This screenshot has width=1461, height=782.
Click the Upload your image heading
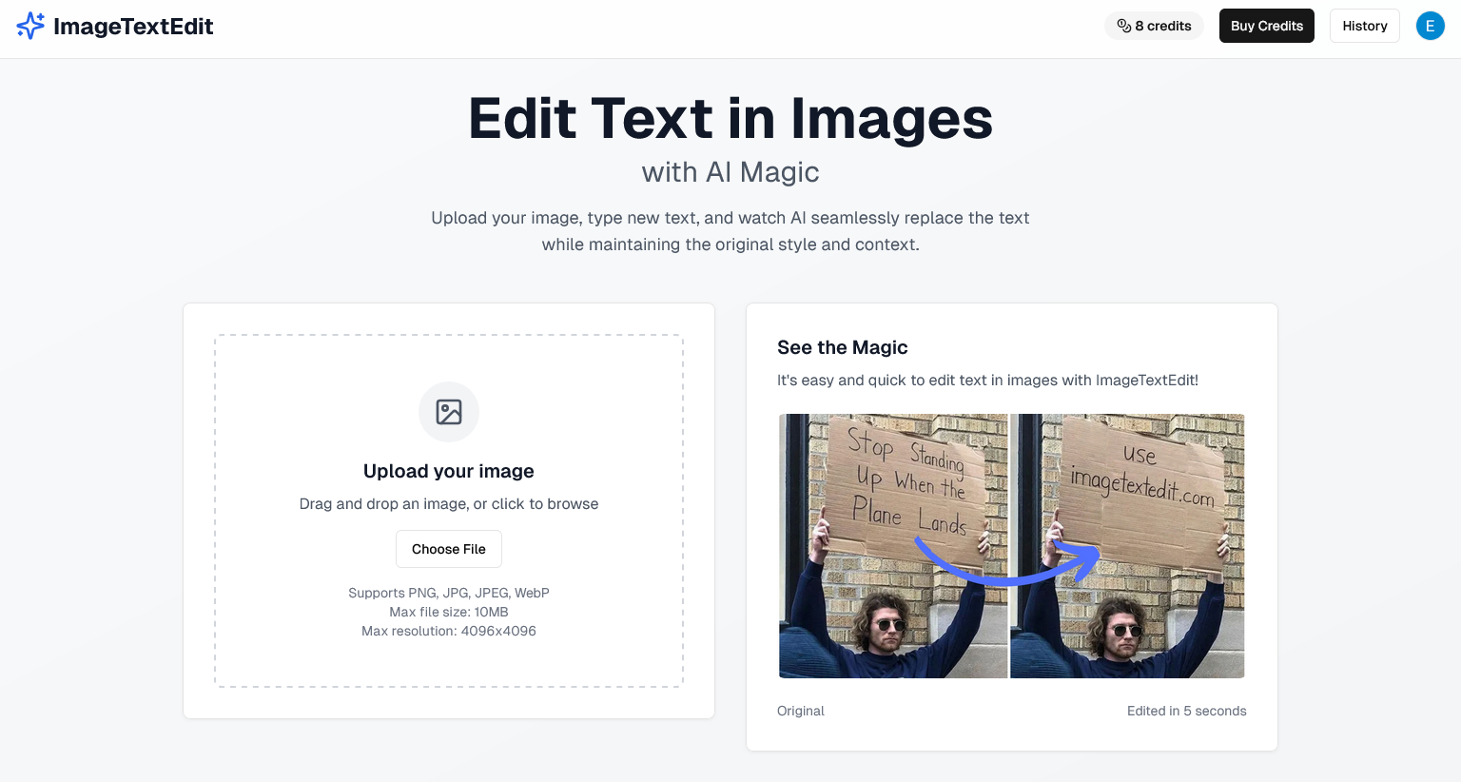tap(449, 471)
